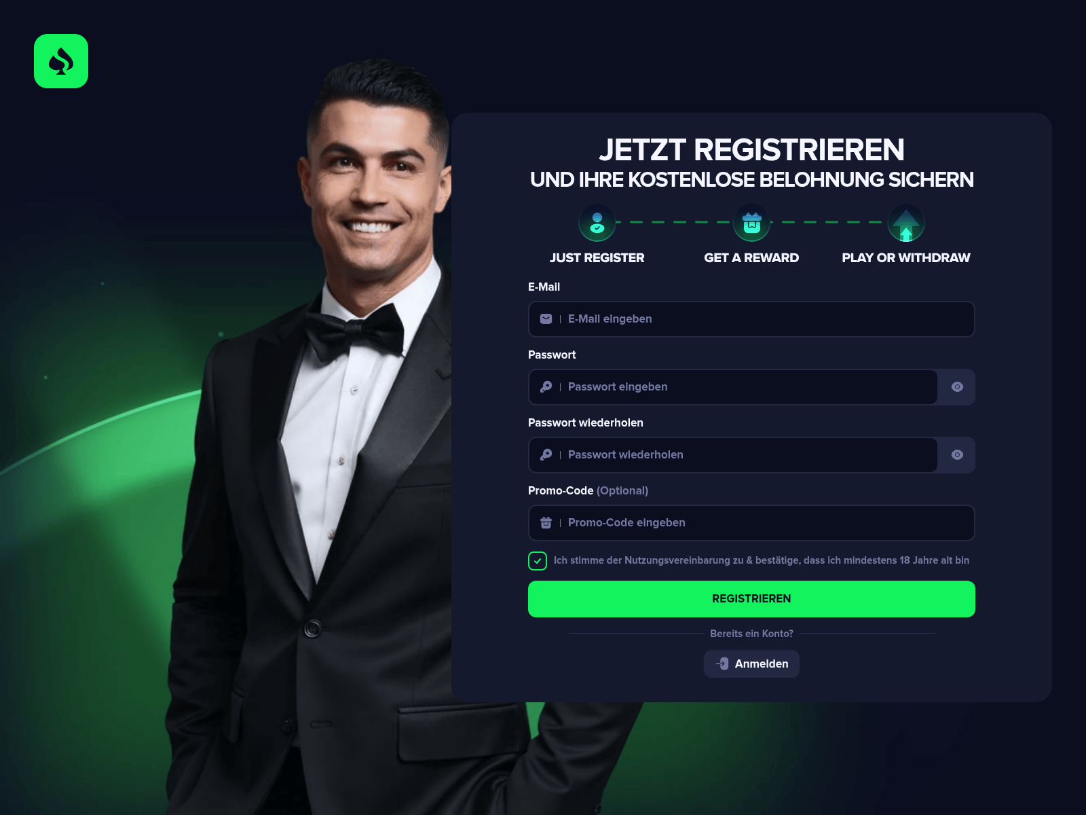The image size is (1086, 815).
Task: Uncheck the Nutzungsvereinbarung agreement checkbox
Action: [x=538, y=561]
